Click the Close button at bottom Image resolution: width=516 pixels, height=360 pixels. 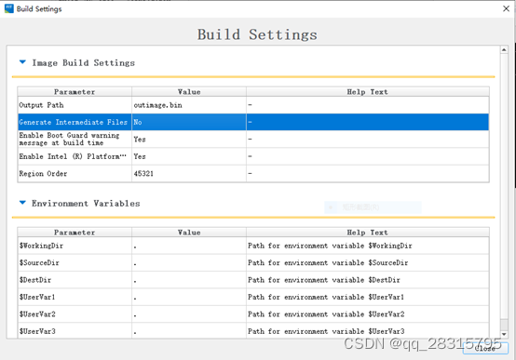pyautogui.click(x=485, y=349)
